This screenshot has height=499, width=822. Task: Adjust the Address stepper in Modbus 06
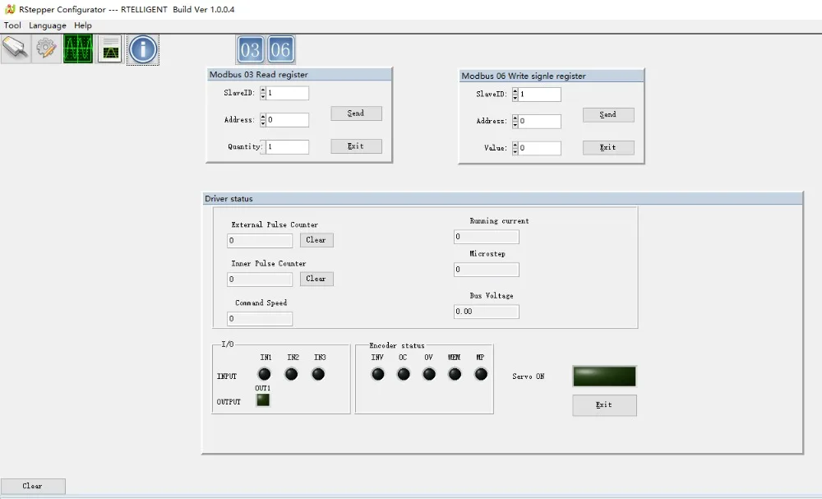[x=515, y=121]
